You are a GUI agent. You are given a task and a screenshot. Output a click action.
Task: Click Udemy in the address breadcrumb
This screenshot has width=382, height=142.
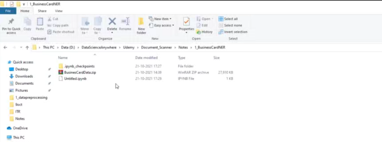pyautogui.click(x=129, y=47)
